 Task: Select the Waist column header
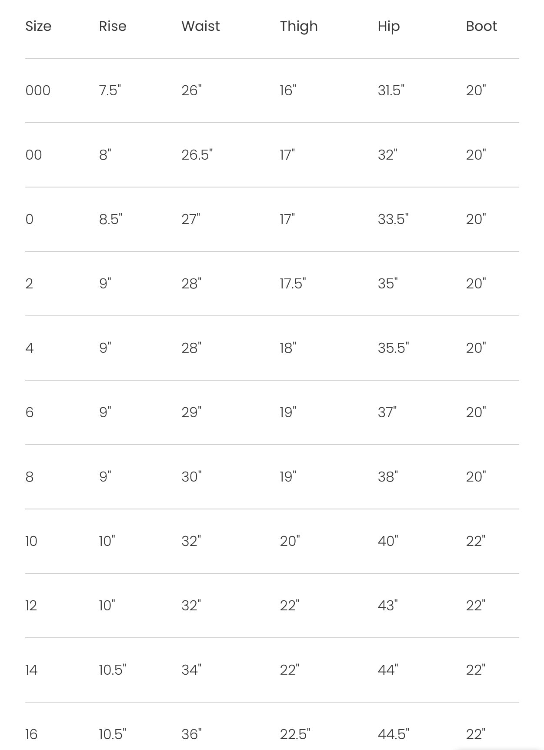coord(200,26)
